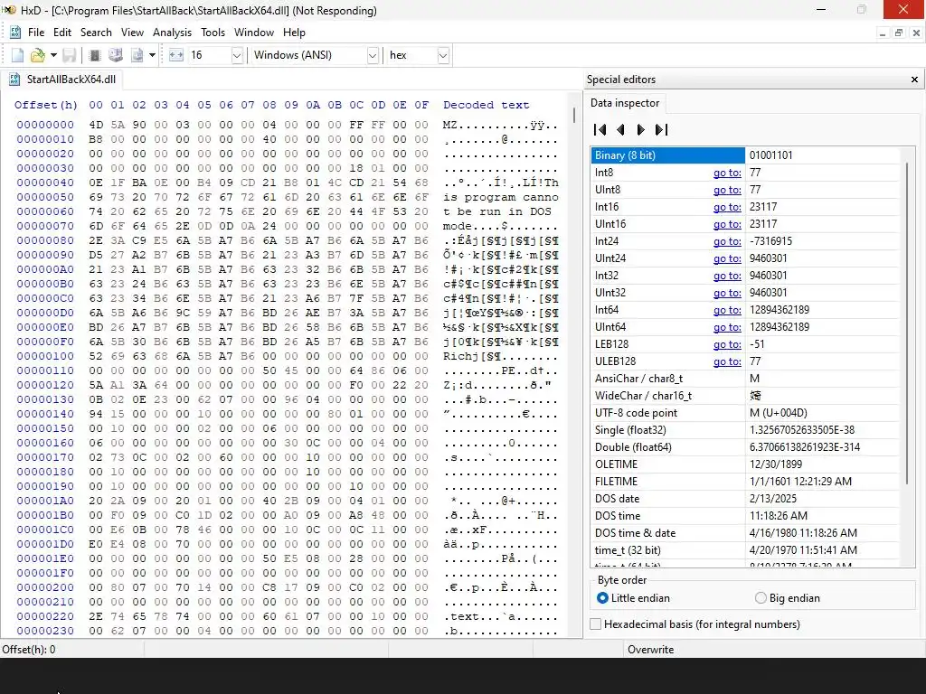Expand the disk image dropdown arrow

coord(152,55)
